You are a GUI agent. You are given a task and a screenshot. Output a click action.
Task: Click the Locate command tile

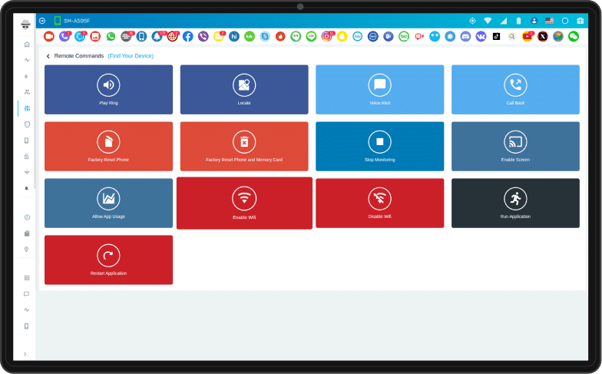[x=244, y=89]
